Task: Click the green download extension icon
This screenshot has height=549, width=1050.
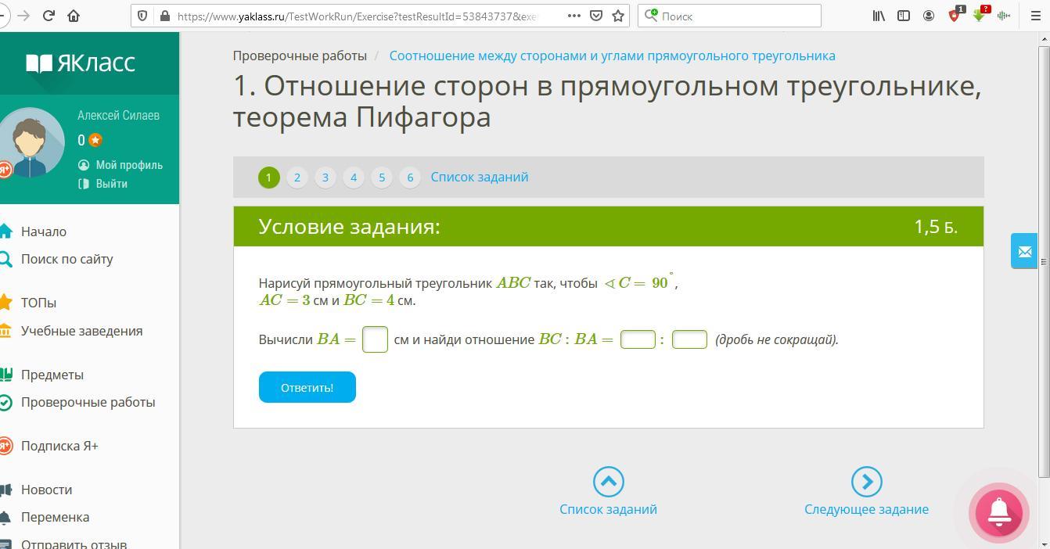Action: 979,15
